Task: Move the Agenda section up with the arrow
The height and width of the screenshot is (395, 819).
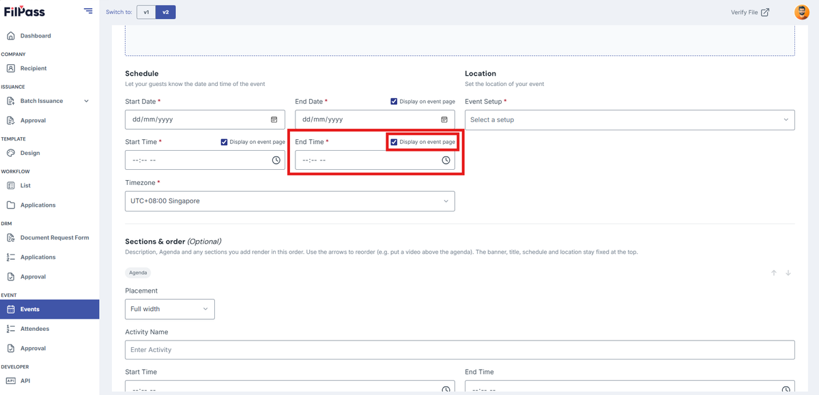Action: coord(774,273)
